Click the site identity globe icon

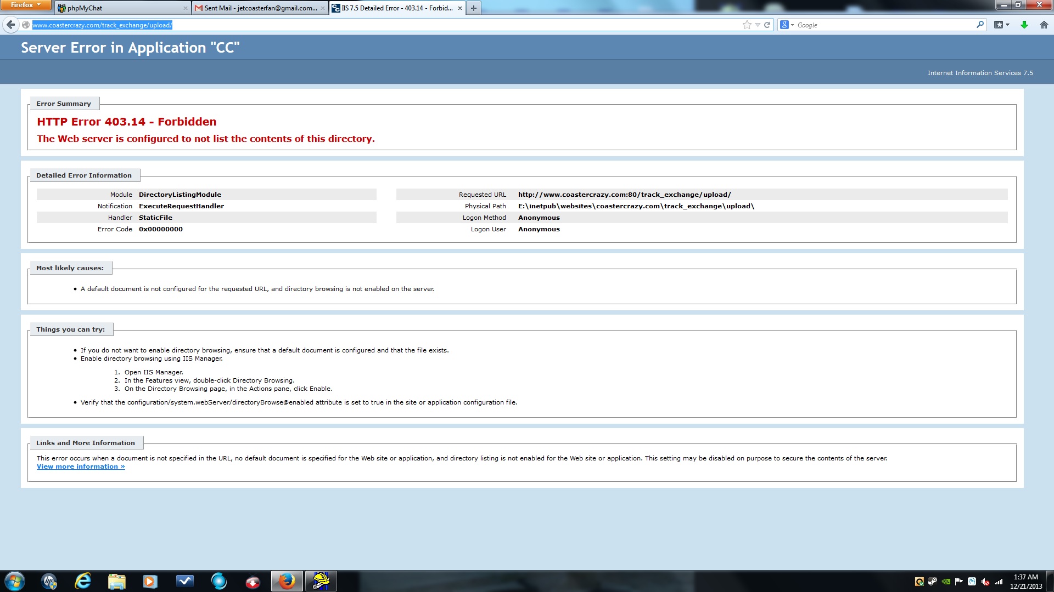pyautogui.click(x=26, y=25)
